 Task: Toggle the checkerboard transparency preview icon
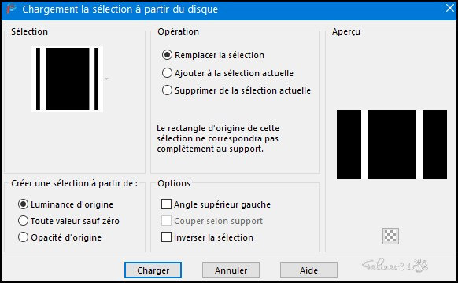coord(390,236)
